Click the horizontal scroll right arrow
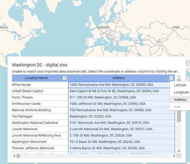190x164 pixels. pyautogui.click(x=174, y=156)
